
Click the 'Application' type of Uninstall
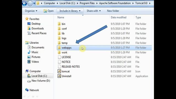(x=142, y=76)
